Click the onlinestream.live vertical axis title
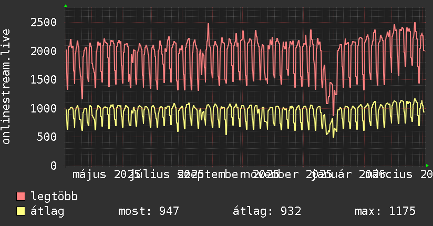The width and height of the screenshot is (433, 226). pyautogui.click(x=6, y=87)
